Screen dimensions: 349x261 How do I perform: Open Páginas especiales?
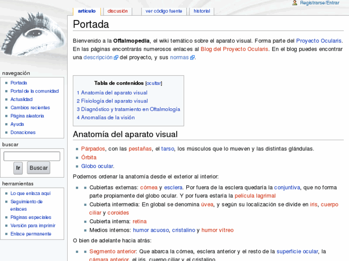31,217
